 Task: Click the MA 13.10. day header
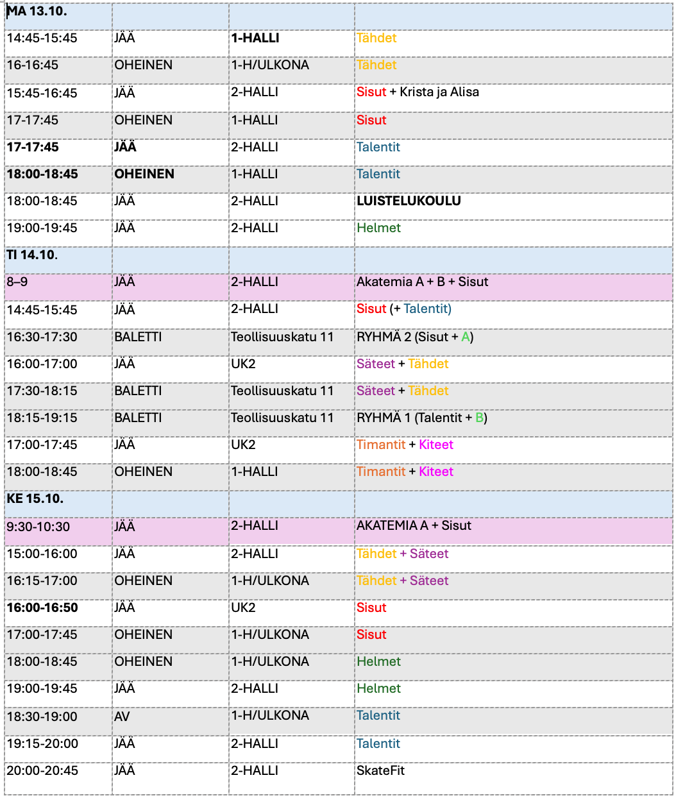coord(37,12)
